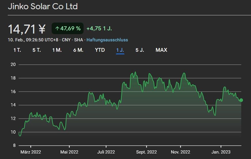This screenshot has height=159, width=251.
Task: Click the 47,69 % change badge
Action: (67, 28)
